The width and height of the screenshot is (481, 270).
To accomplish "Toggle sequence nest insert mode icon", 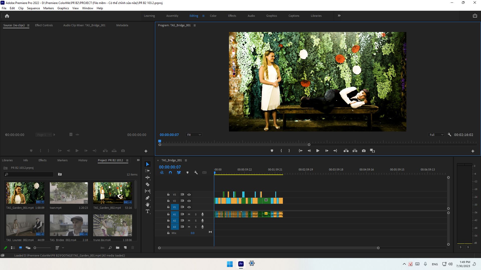I will point(162,172).
